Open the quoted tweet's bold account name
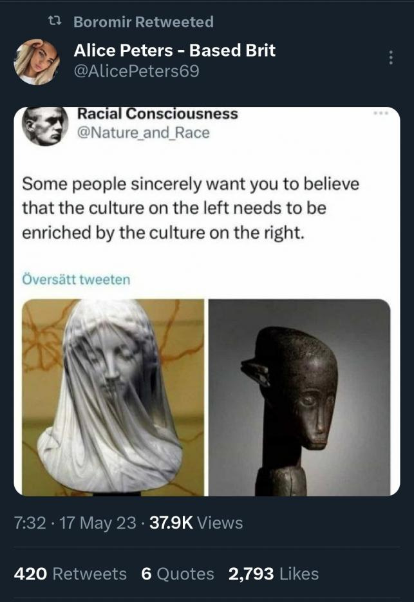Image resolution: width=414 pixels, height=602 pixels. click(x=158, y=114)
